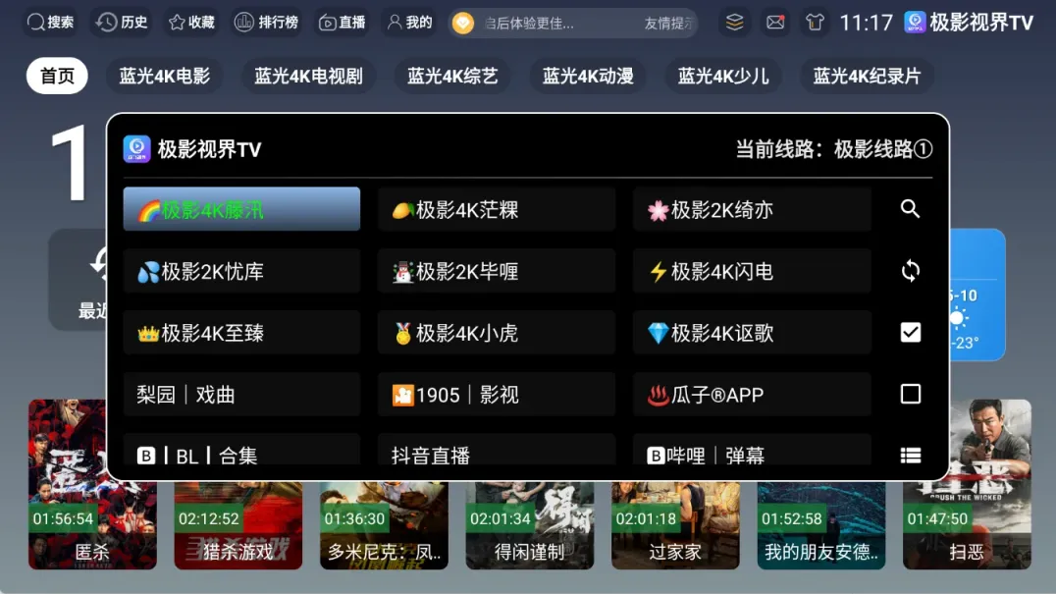Switch to the 蓝光4K电影 tab
Viewport: 1056px width, 594px height.
tap(164, 76)
